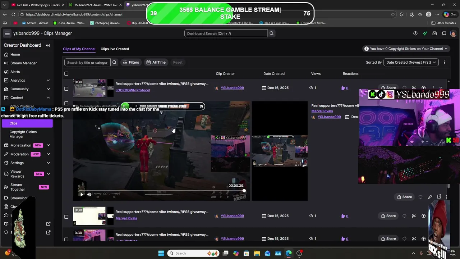Open the Twitch inbox icon
Image resolution: width=460 pixels, height=259 pixels.
coord(434,33)
